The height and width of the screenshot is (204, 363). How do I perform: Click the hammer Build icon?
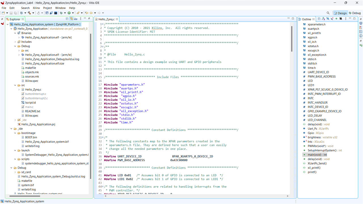(29, 13)
